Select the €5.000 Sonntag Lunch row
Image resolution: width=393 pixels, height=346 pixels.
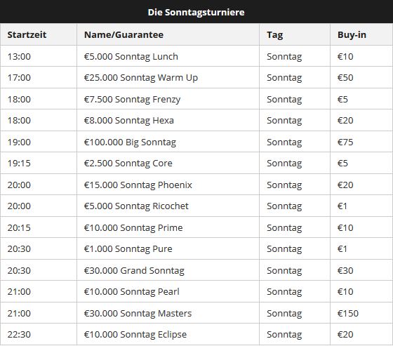click(x=196, y=56)
